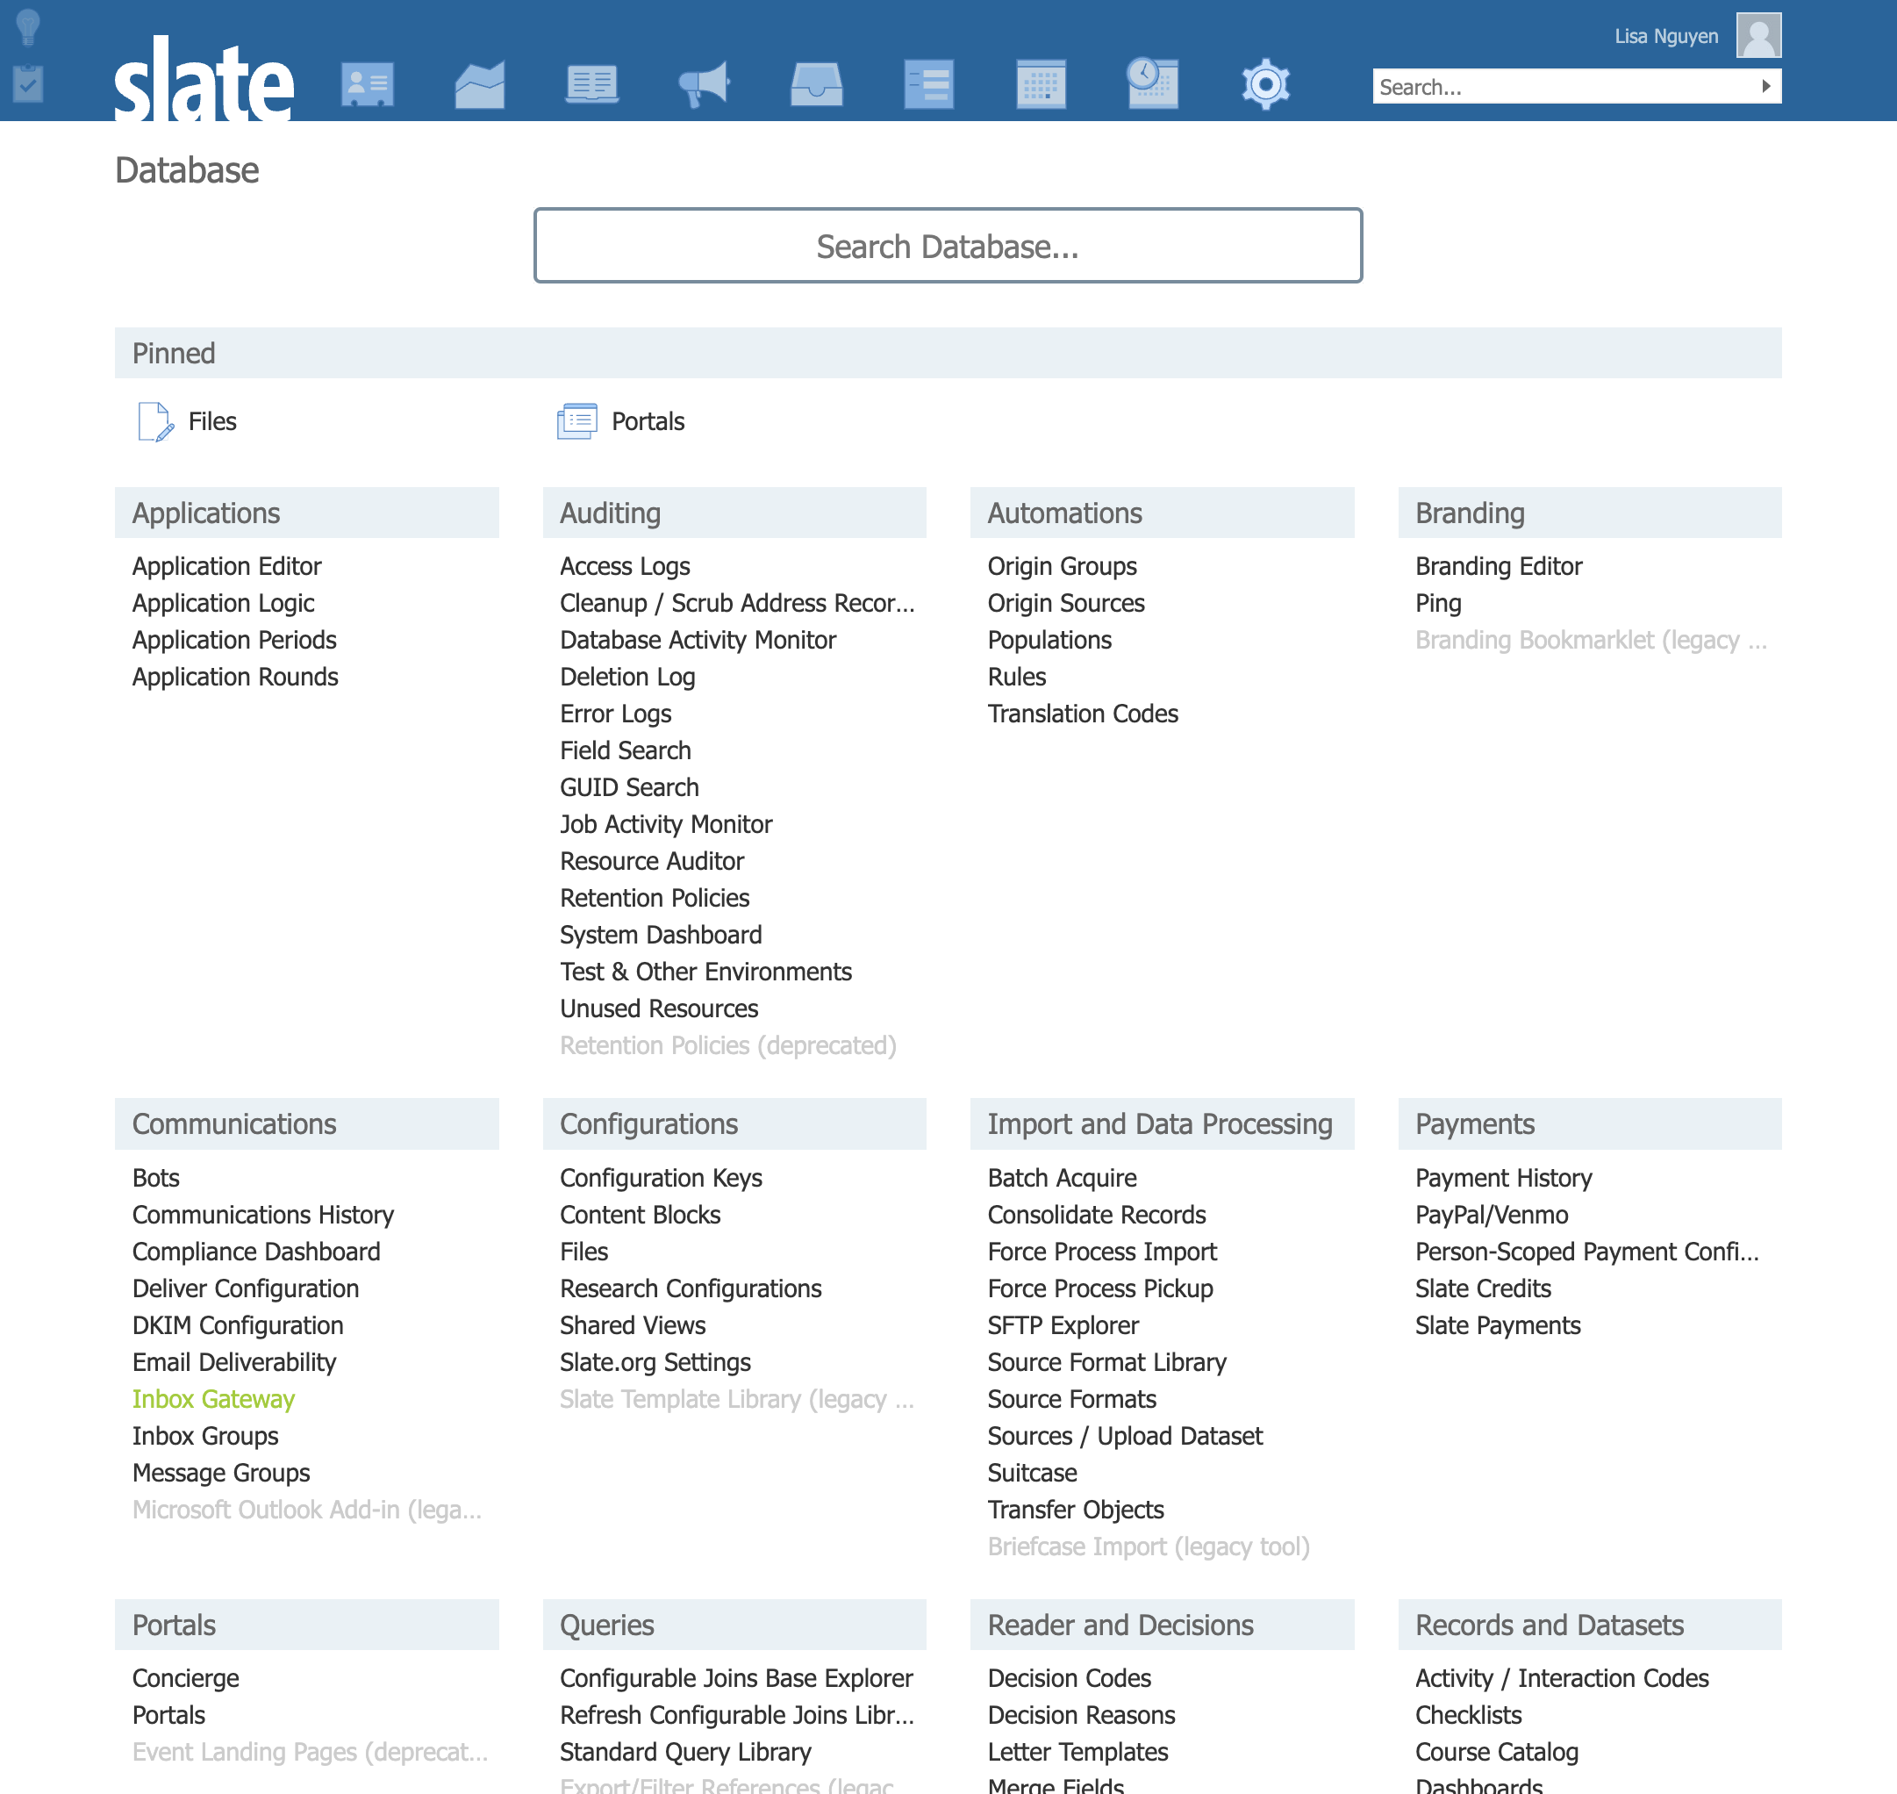Open the Reader laptop icon
This screenshot has width=1897, height=1794.
click(592, 84)
